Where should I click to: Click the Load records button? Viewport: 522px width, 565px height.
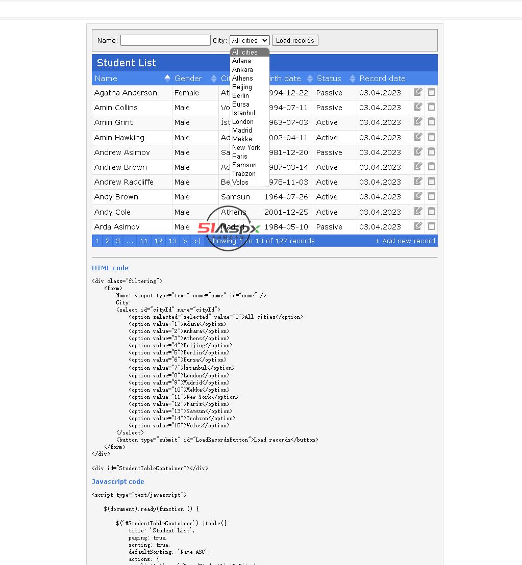click(295, 40)
